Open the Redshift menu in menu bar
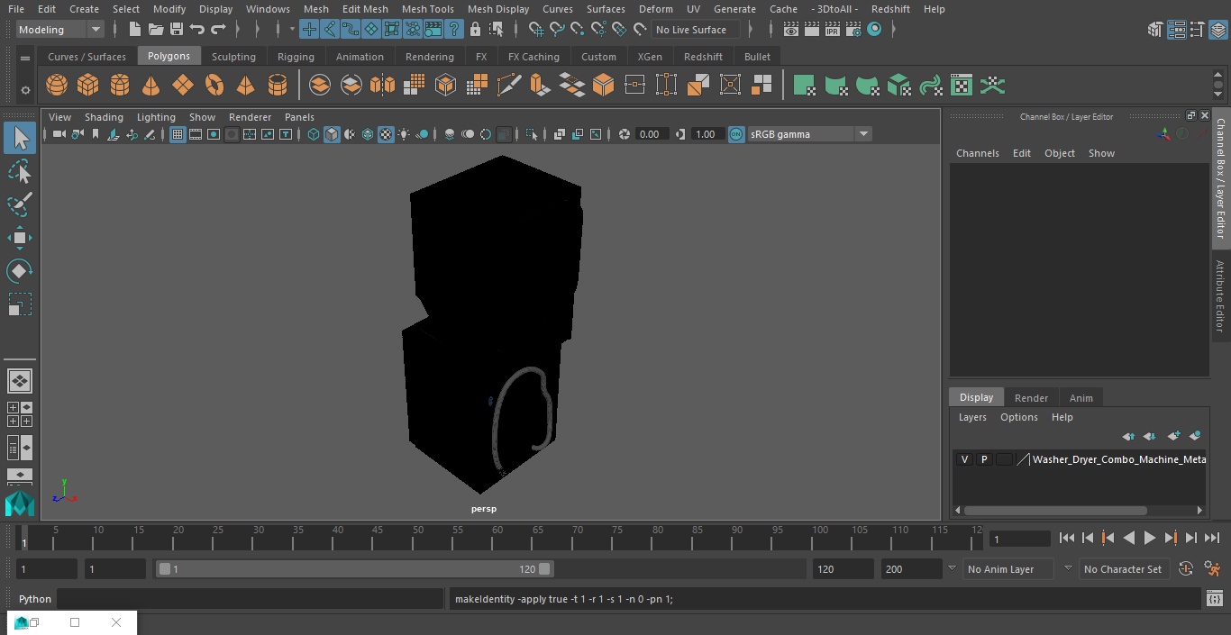Viewport: 1231px width, 635px height. [x=890, y=9]
